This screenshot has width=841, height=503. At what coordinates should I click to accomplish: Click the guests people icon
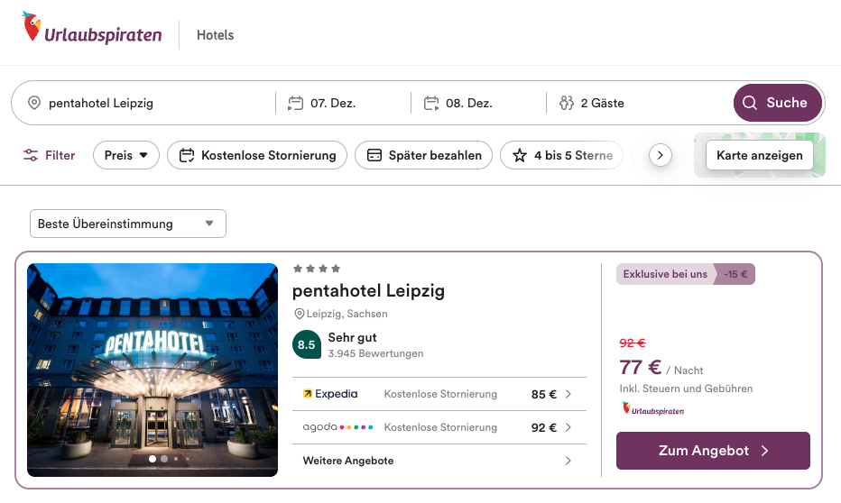pyautogui.click(x=566, y=103)
